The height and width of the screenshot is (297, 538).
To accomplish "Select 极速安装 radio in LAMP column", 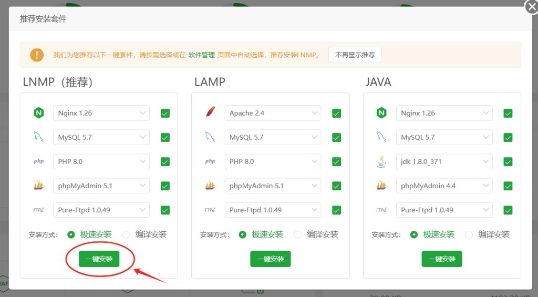I will click(x=243, y=234).
